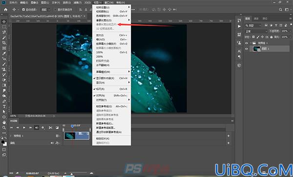The width and height of the screenshot is (293, 177).
Task: Select the Dodge tool
Action: 4,96
